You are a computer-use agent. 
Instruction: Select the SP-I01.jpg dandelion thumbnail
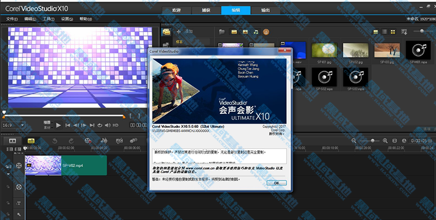pos(324,50)
